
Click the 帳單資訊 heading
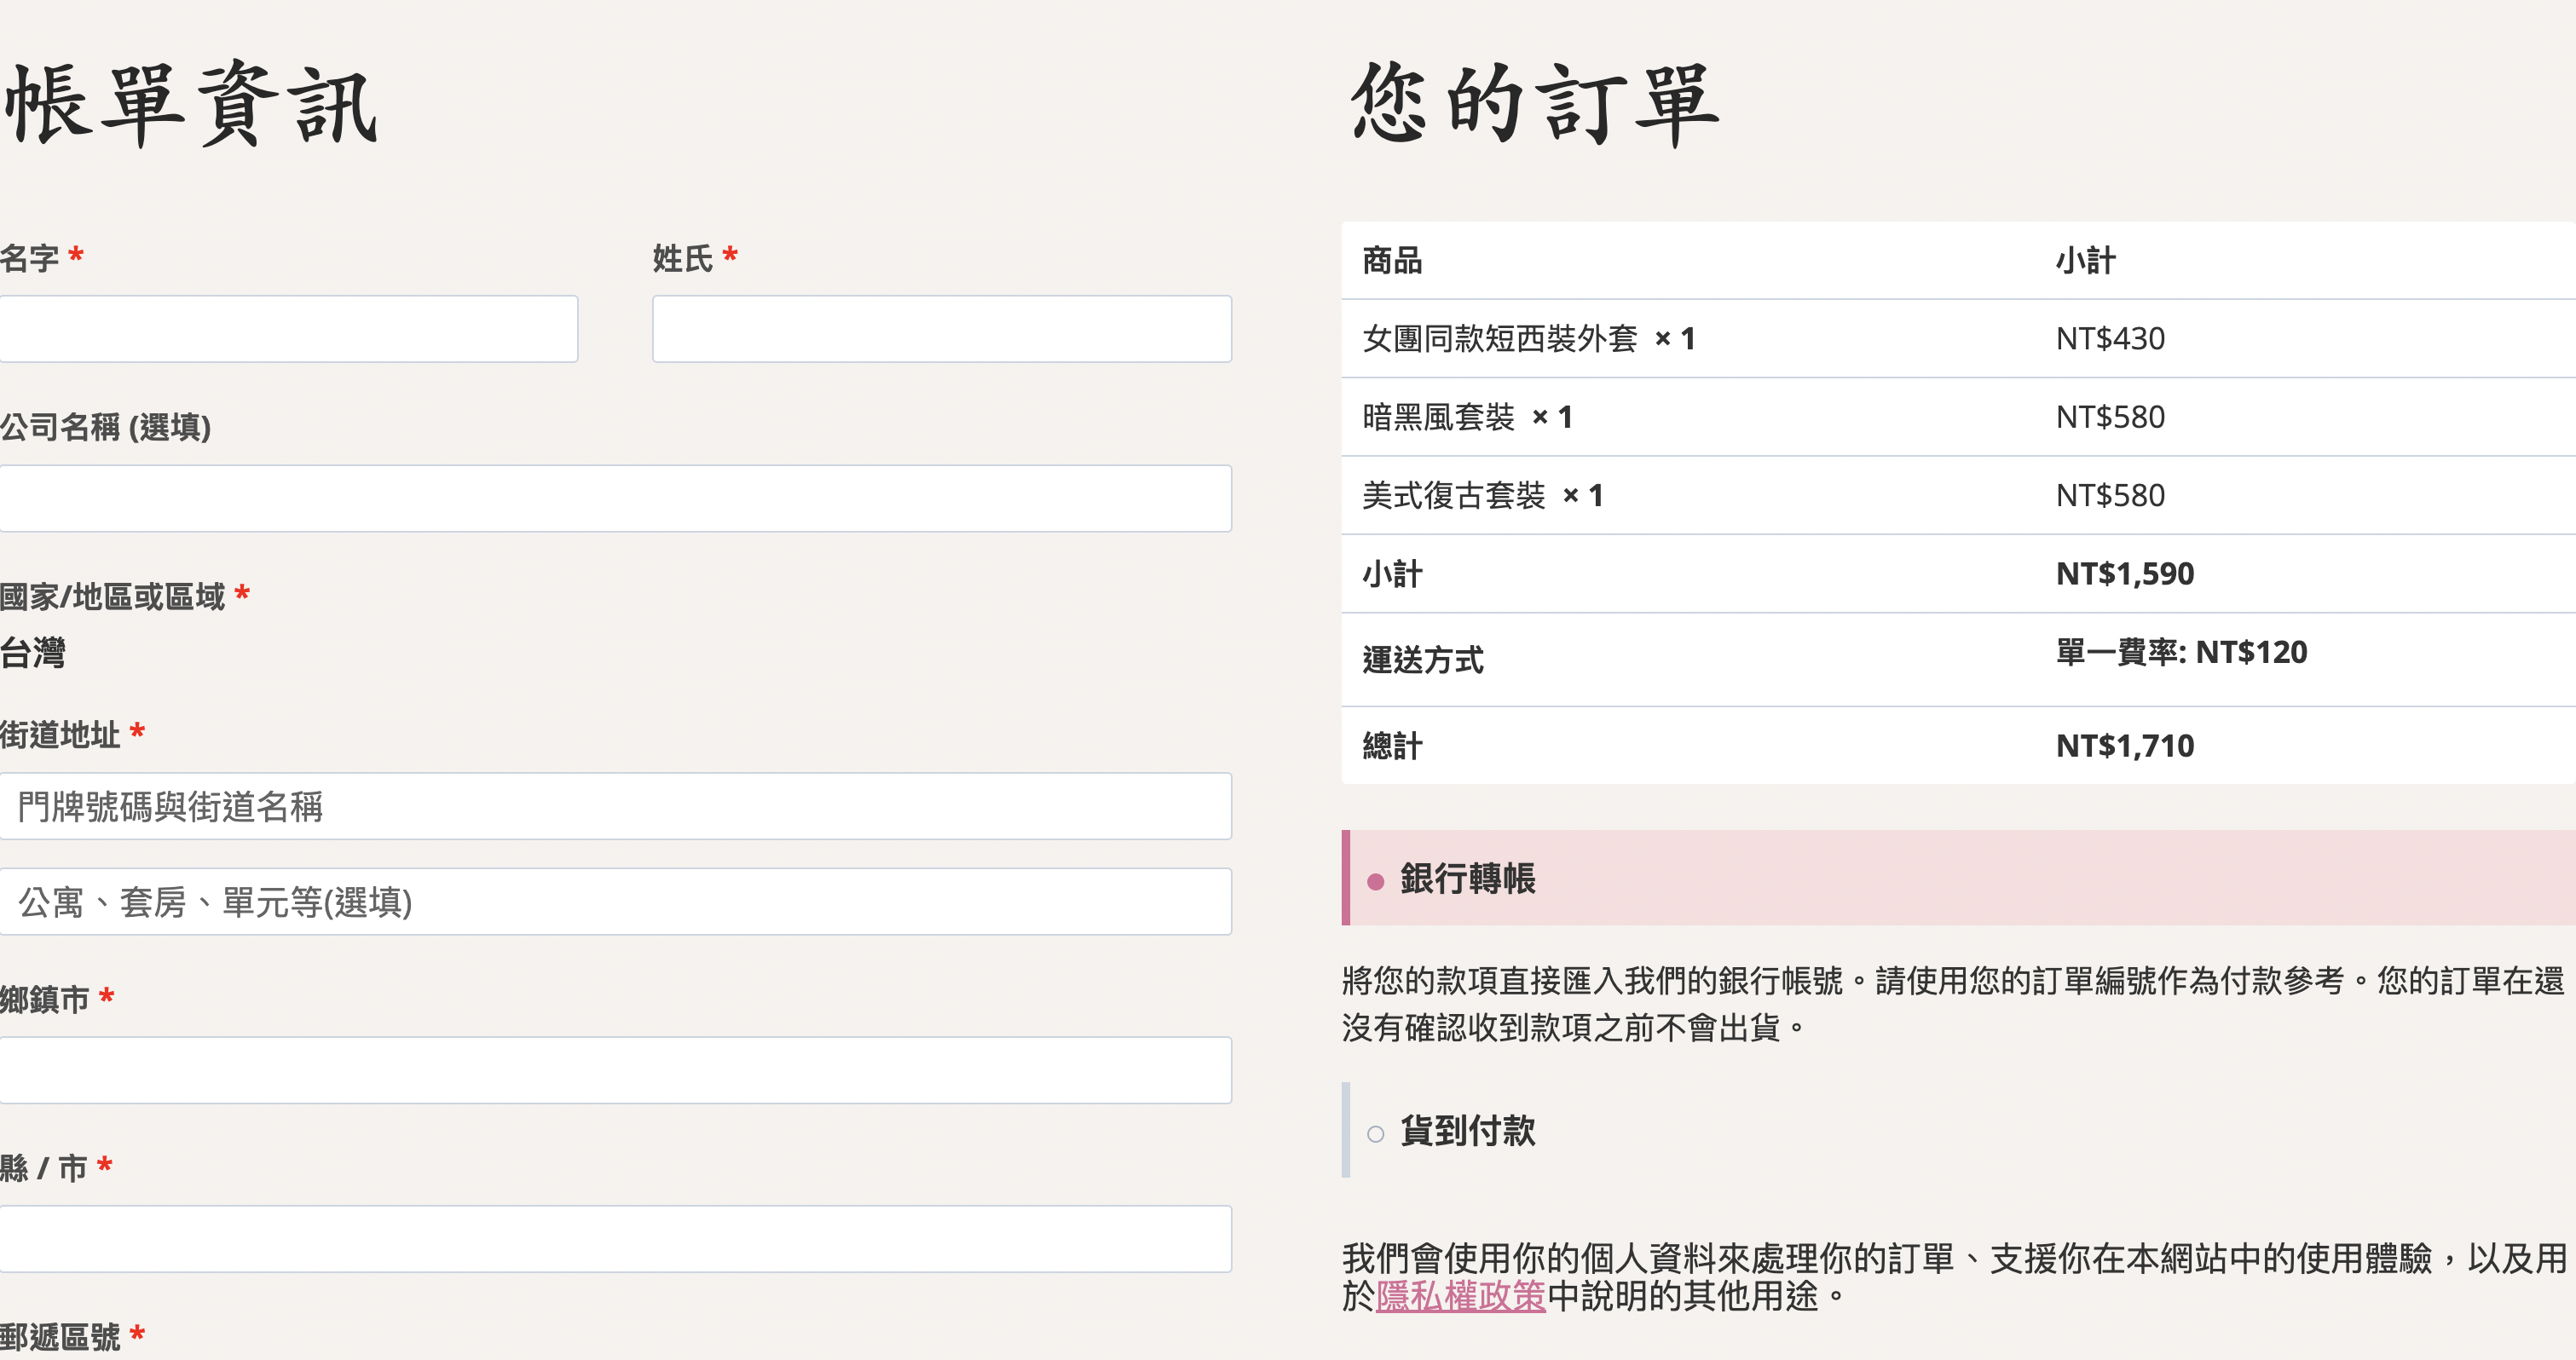(190, 105)
